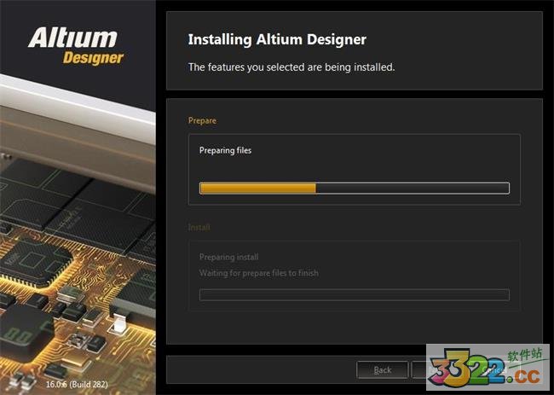Click the Preparing install status text
This screenshot has width=554, height=395.
point(228,257)
